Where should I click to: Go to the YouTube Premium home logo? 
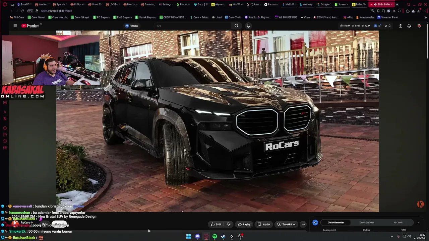31,26
